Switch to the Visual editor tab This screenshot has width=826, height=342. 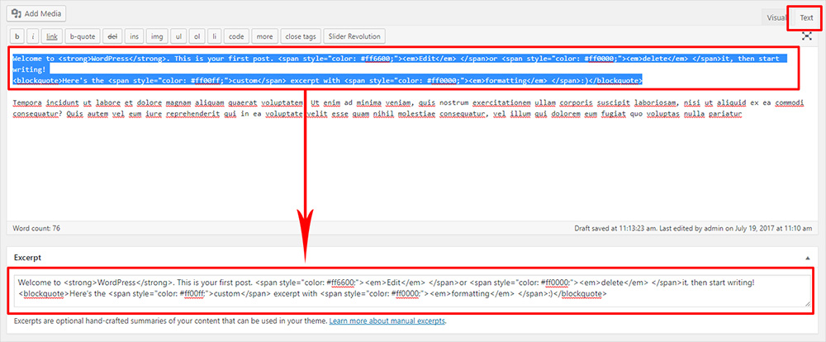(776, 17)
